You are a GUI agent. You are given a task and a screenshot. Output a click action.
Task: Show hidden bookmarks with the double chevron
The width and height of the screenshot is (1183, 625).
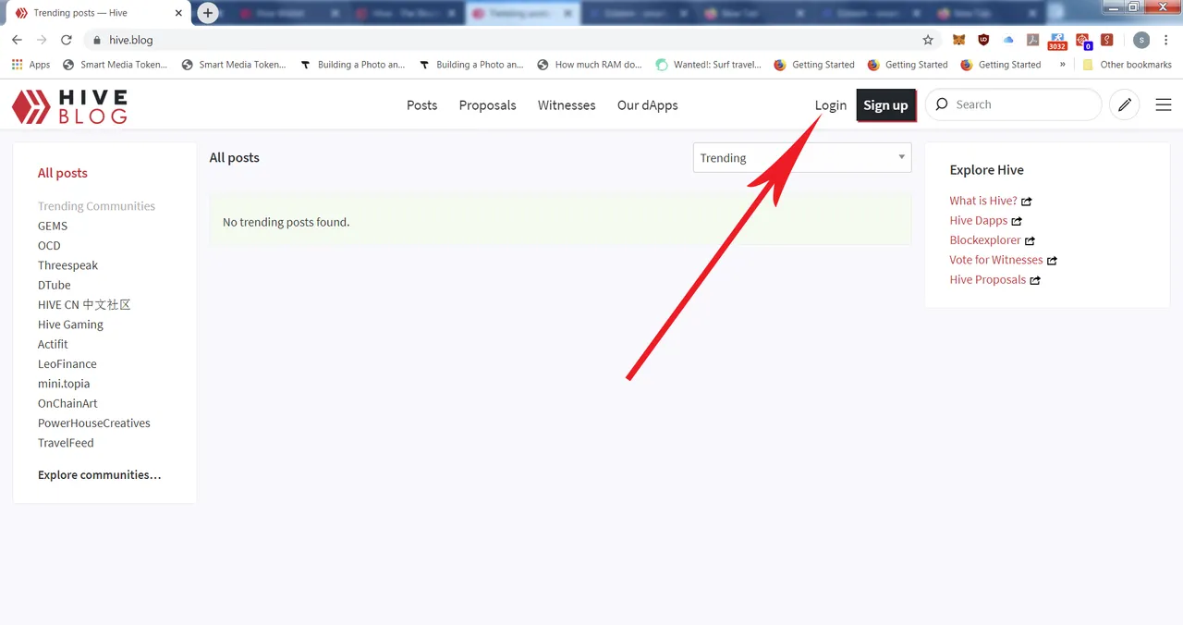(x=1062, y=65)
